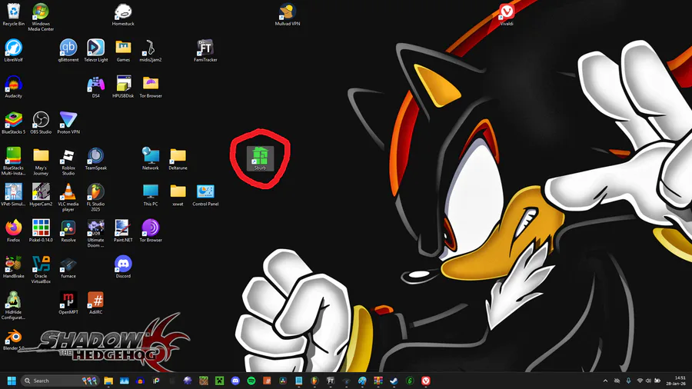Select the Roblox Studio desktop icon
Viewport: 692px width, 389px height.
(x=68, y=161)
